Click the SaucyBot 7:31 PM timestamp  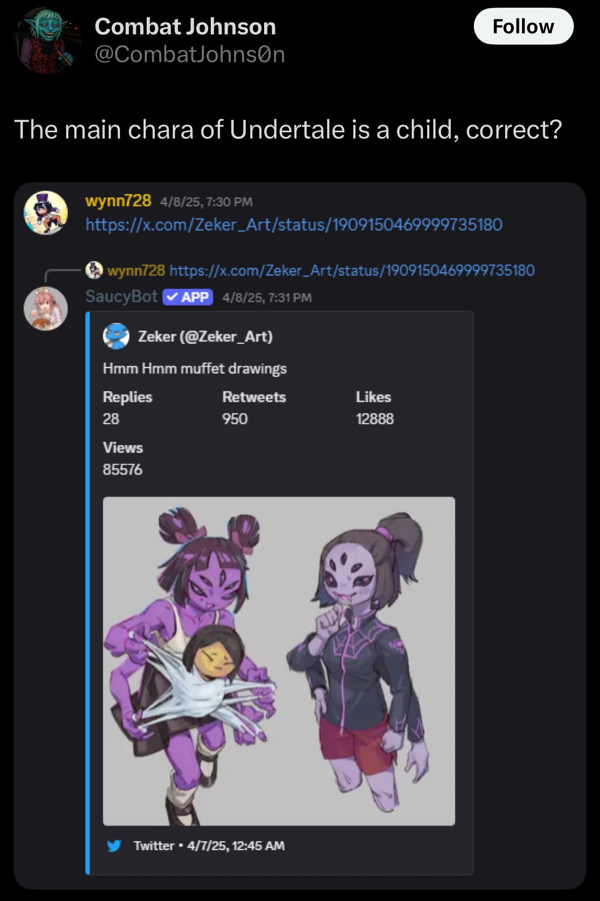tap(267, 297)
